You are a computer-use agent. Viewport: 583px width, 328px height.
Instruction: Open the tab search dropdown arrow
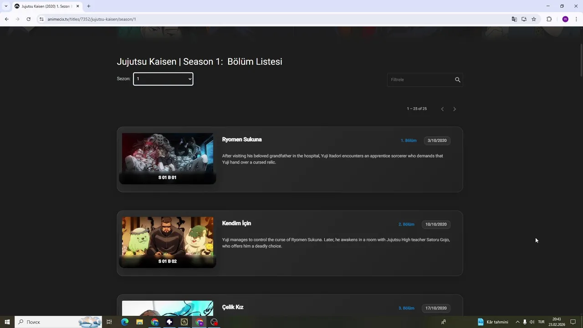pos(6,6)
